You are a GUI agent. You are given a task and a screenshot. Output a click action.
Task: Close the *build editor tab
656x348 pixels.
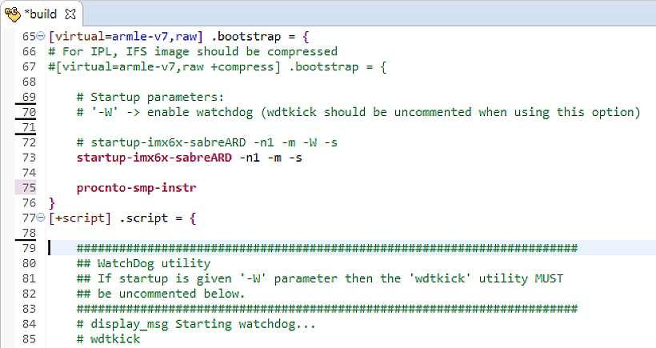[x=70, y=14]
